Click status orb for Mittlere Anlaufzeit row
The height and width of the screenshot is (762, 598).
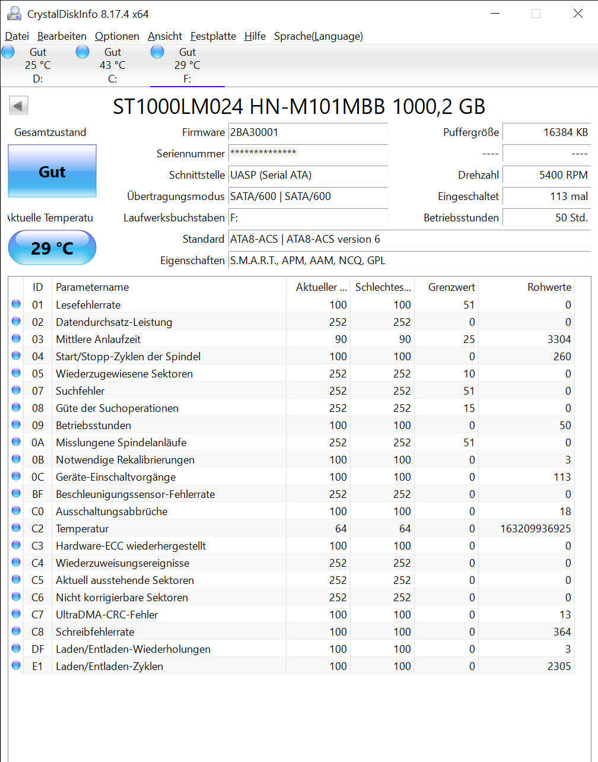pos(16,339)
